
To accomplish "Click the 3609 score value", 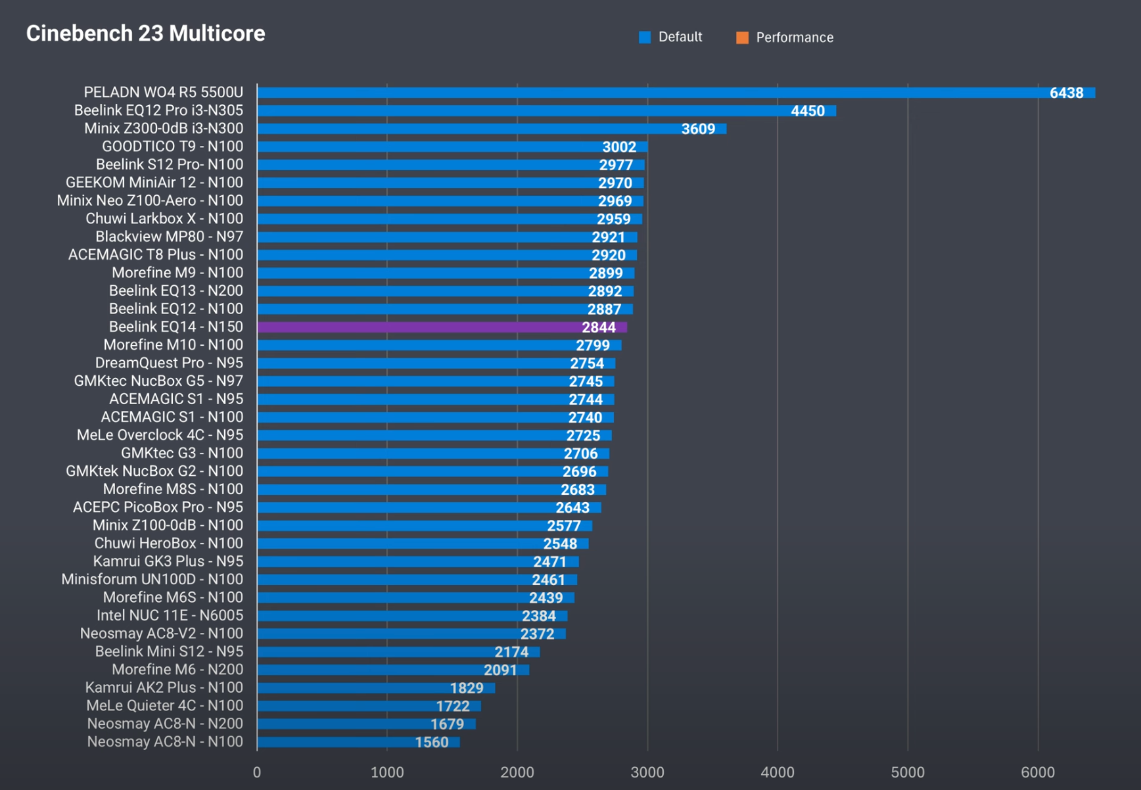I will pos(698,129).
